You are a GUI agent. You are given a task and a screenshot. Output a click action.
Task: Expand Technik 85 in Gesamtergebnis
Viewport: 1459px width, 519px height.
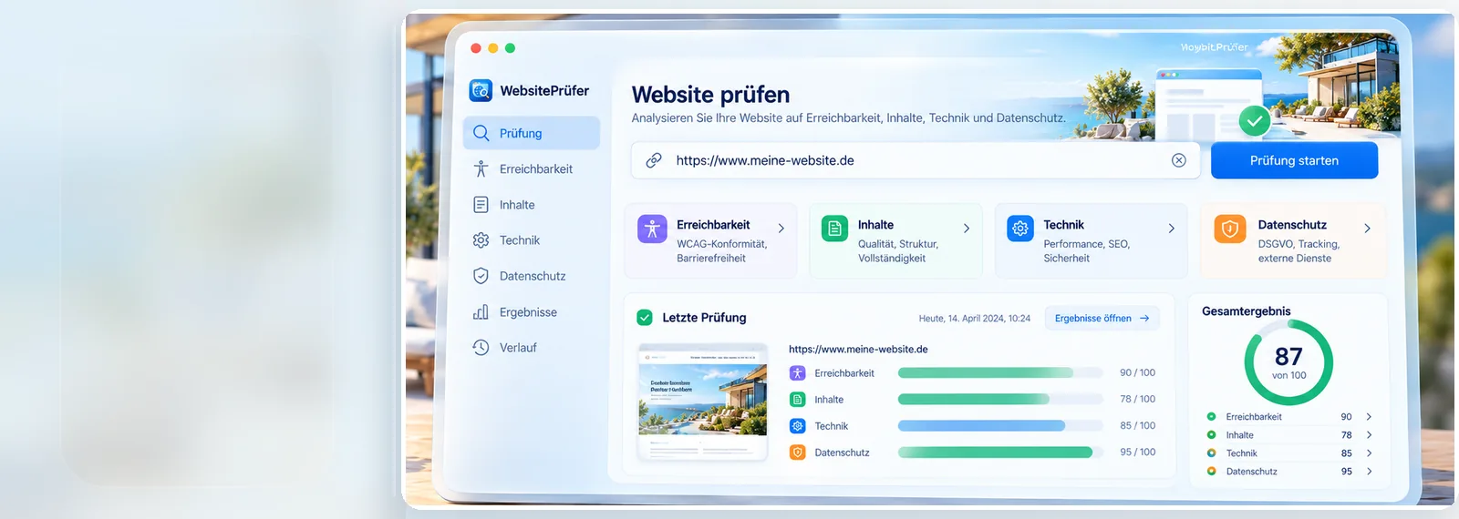[1369, 453]
